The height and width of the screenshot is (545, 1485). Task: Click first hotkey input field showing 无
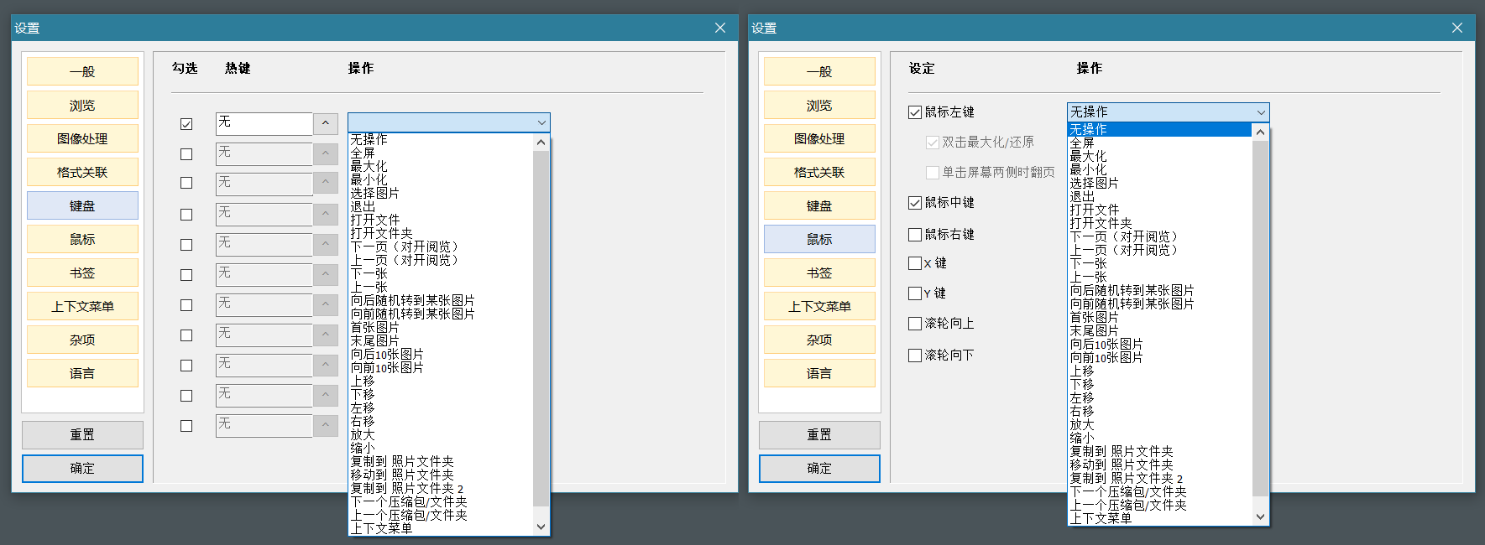pos(264,123)
